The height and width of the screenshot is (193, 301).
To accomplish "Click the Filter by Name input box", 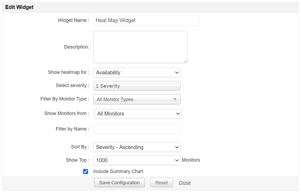I will pyautogui.click(x=137, y=129).
